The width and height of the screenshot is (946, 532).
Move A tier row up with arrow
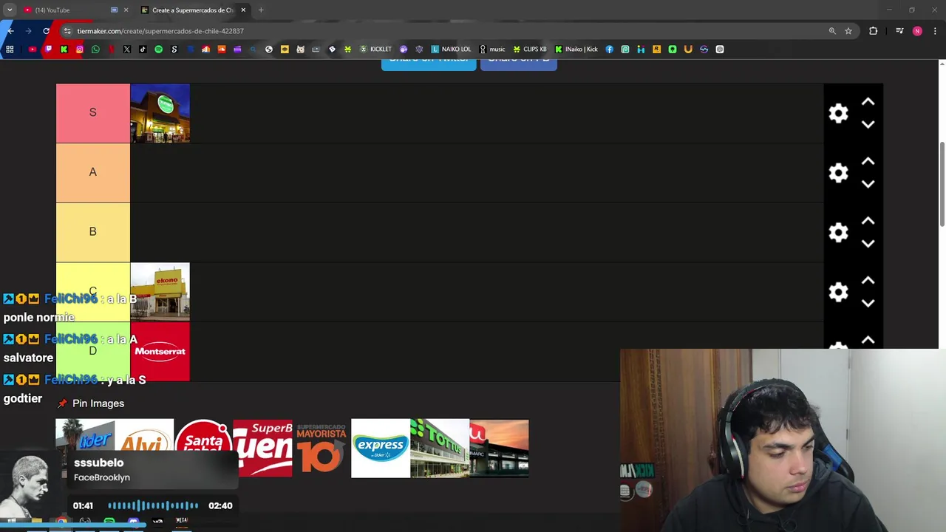pyautogui.click(x=868, y=161)
